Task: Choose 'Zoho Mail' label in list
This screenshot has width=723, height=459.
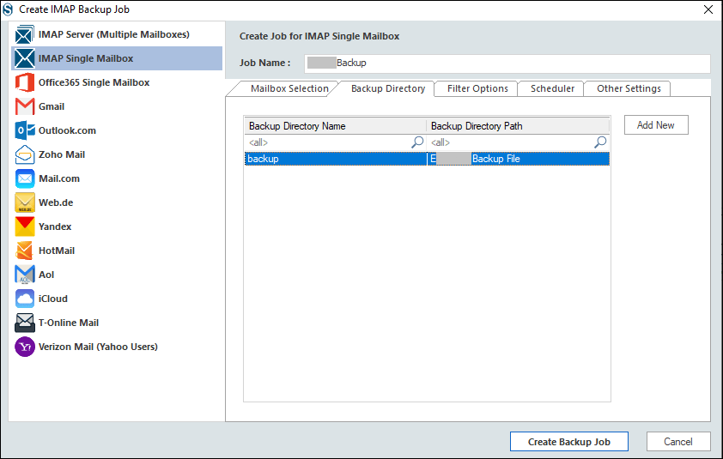Action: [x=62, y=154]
